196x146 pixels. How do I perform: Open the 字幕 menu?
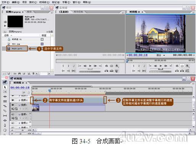(x=66, y=2)
